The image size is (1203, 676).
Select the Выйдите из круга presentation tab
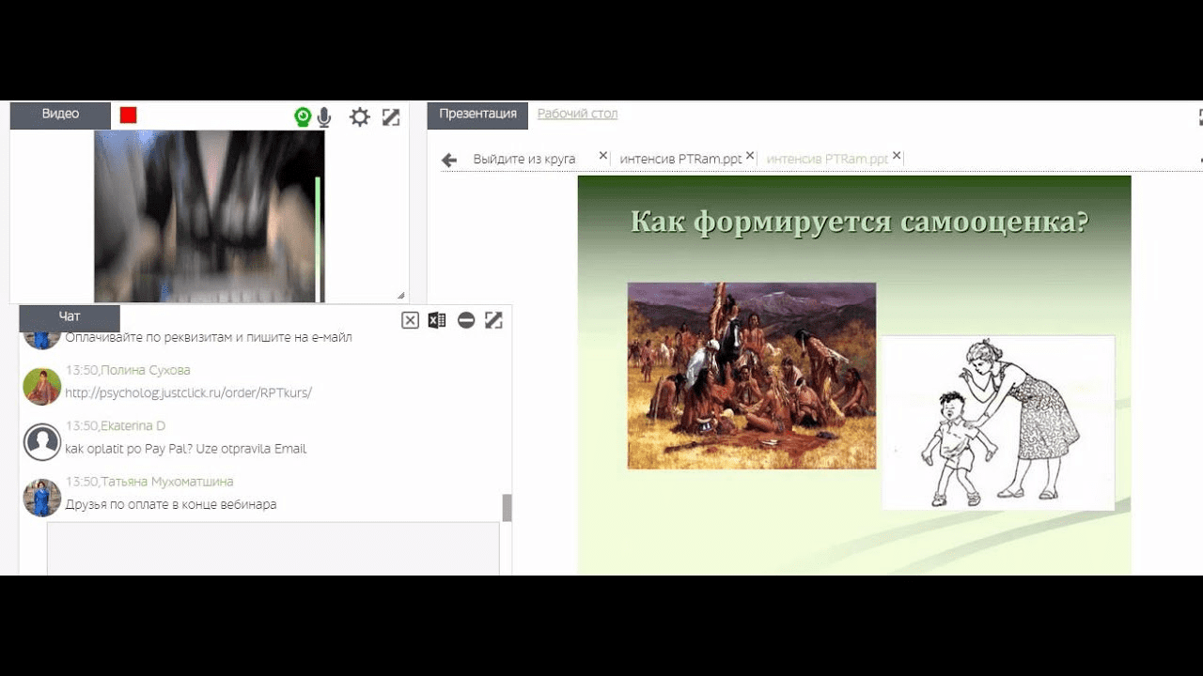[x=523, y=160]
